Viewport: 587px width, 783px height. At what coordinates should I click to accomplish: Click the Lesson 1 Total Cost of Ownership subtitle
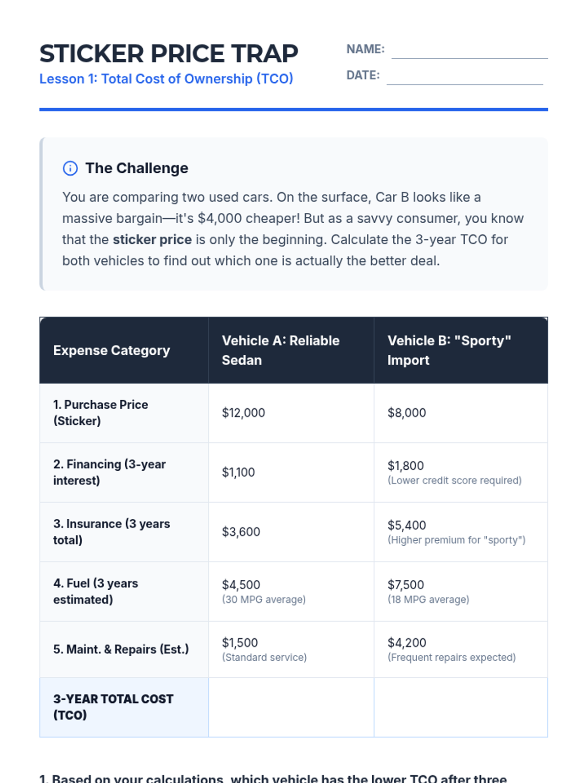[x=166, y=79]
